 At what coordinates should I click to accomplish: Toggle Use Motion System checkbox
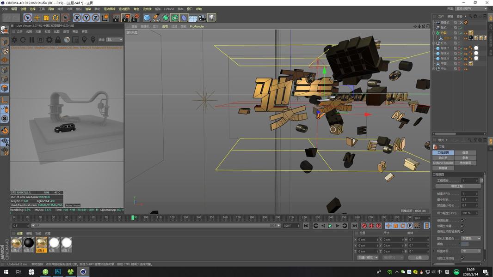(x=462, y=231)
